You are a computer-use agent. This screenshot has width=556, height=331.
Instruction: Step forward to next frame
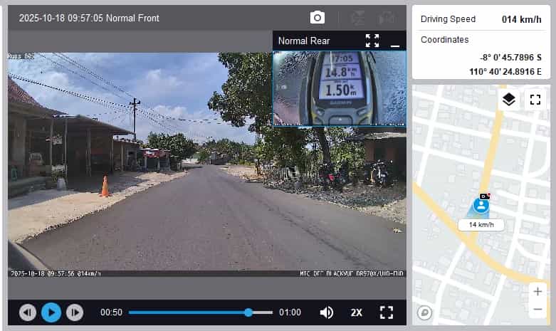(75, 312)
